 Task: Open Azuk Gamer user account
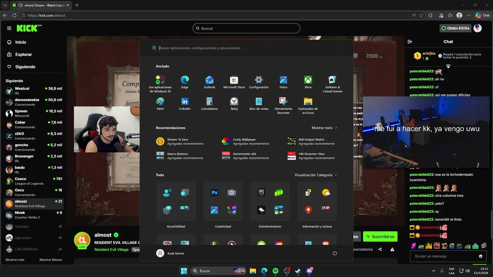[170, 253]
